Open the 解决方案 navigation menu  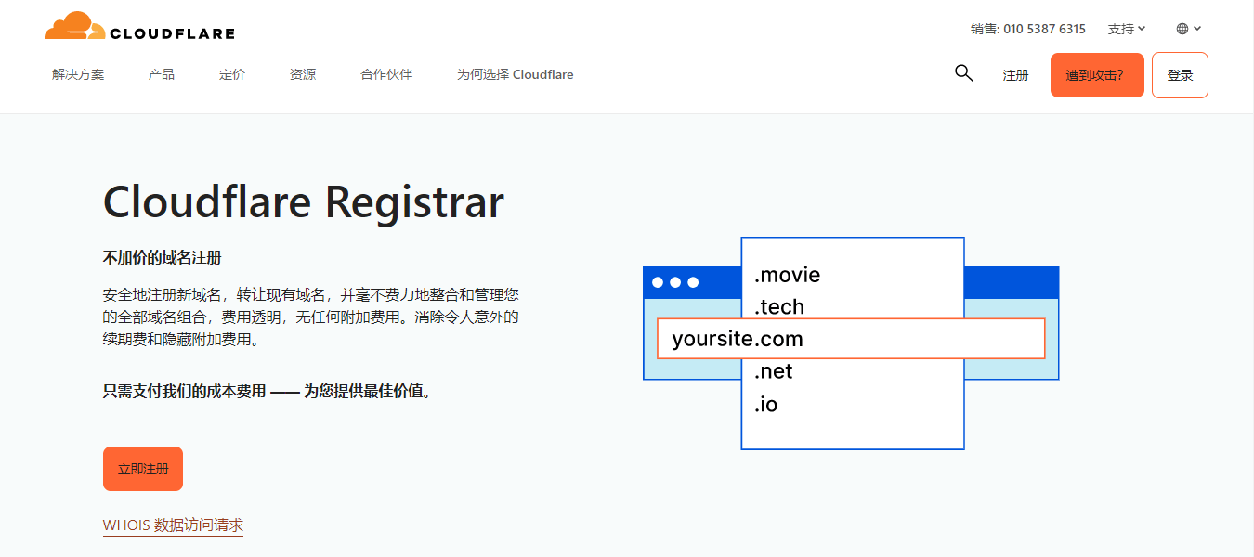[x=79, y=74]
